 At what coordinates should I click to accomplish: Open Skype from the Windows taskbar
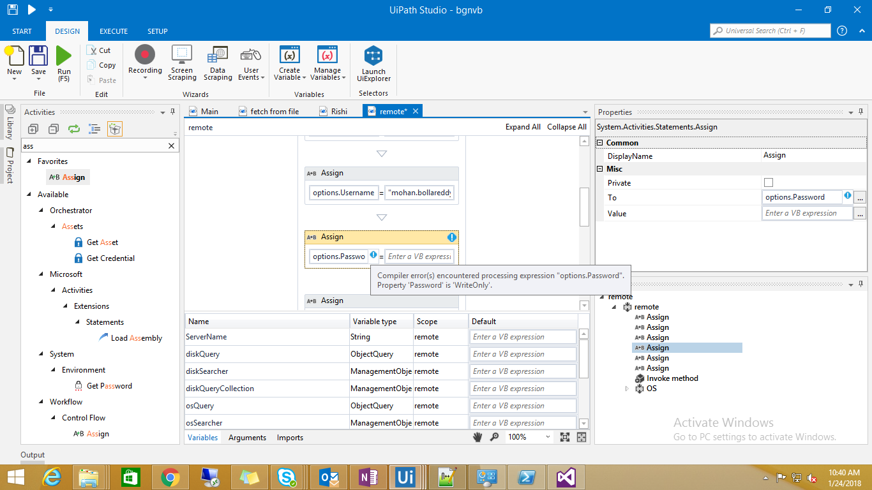click(x=287, y=477)
